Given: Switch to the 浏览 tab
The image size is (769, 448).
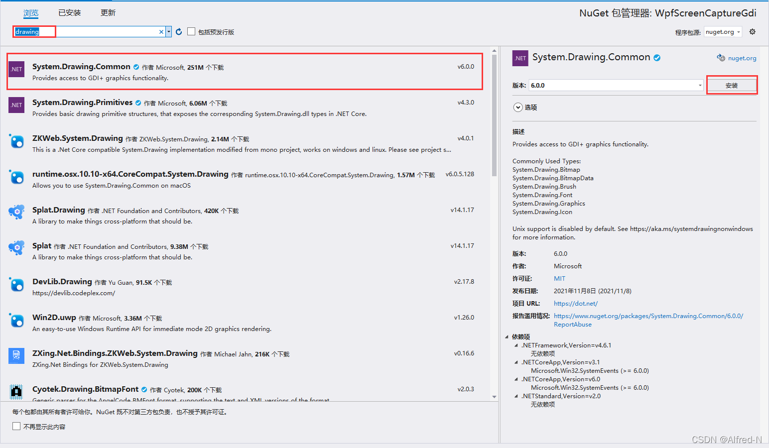Looking at the screenshot, I should [x=31, y=13].
